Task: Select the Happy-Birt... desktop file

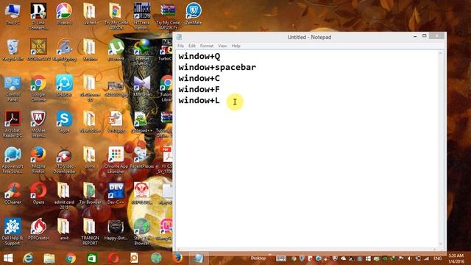Action: click(x=116, y=229)
